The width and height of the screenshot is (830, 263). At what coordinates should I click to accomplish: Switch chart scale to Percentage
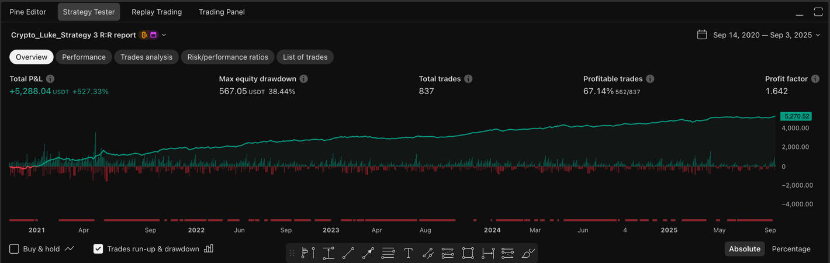[791, 249]
